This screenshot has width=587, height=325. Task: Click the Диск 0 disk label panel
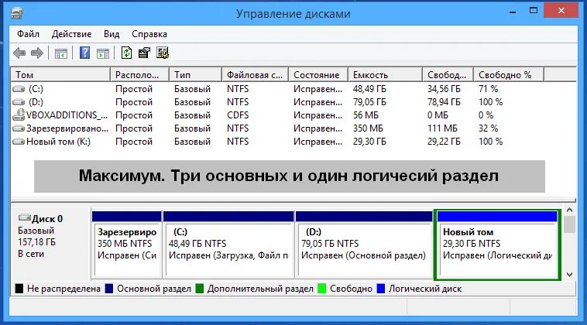pyautogui.click(x=51, y=243)
